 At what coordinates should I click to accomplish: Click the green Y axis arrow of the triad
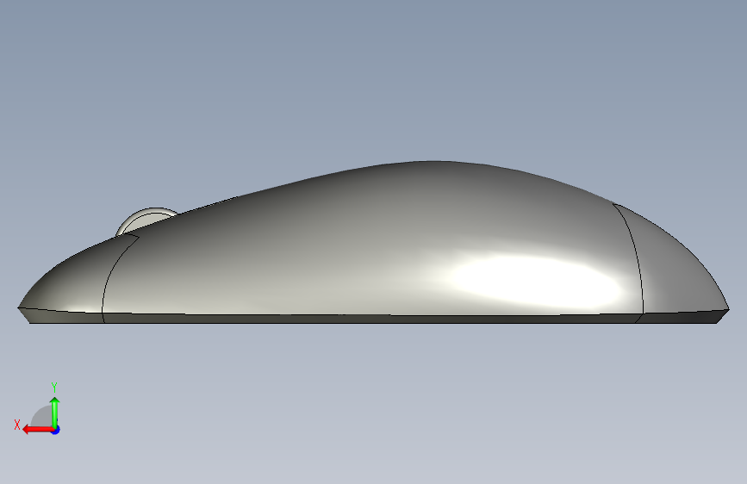(55, 413)
